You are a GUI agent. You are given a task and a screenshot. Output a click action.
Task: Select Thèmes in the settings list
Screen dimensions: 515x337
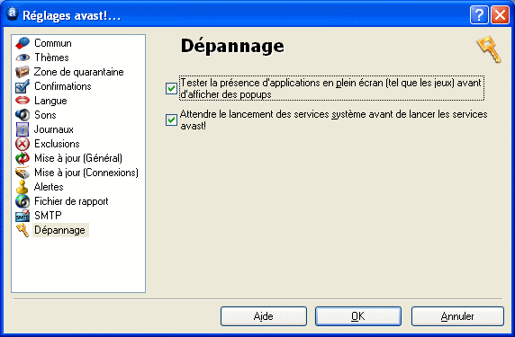click(x=51, y=58)
